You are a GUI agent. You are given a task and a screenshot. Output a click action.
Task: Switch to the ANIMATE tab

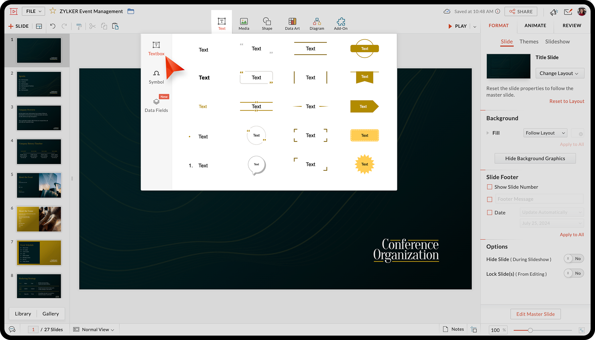(535, 26)
